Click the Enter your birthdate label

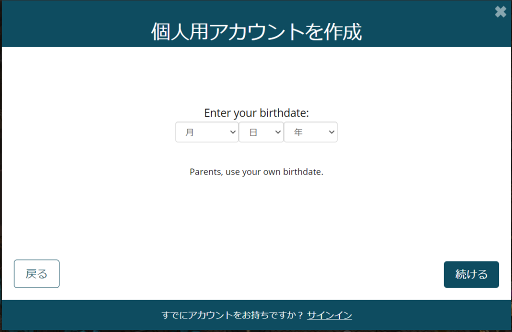(x=256, y=113)
